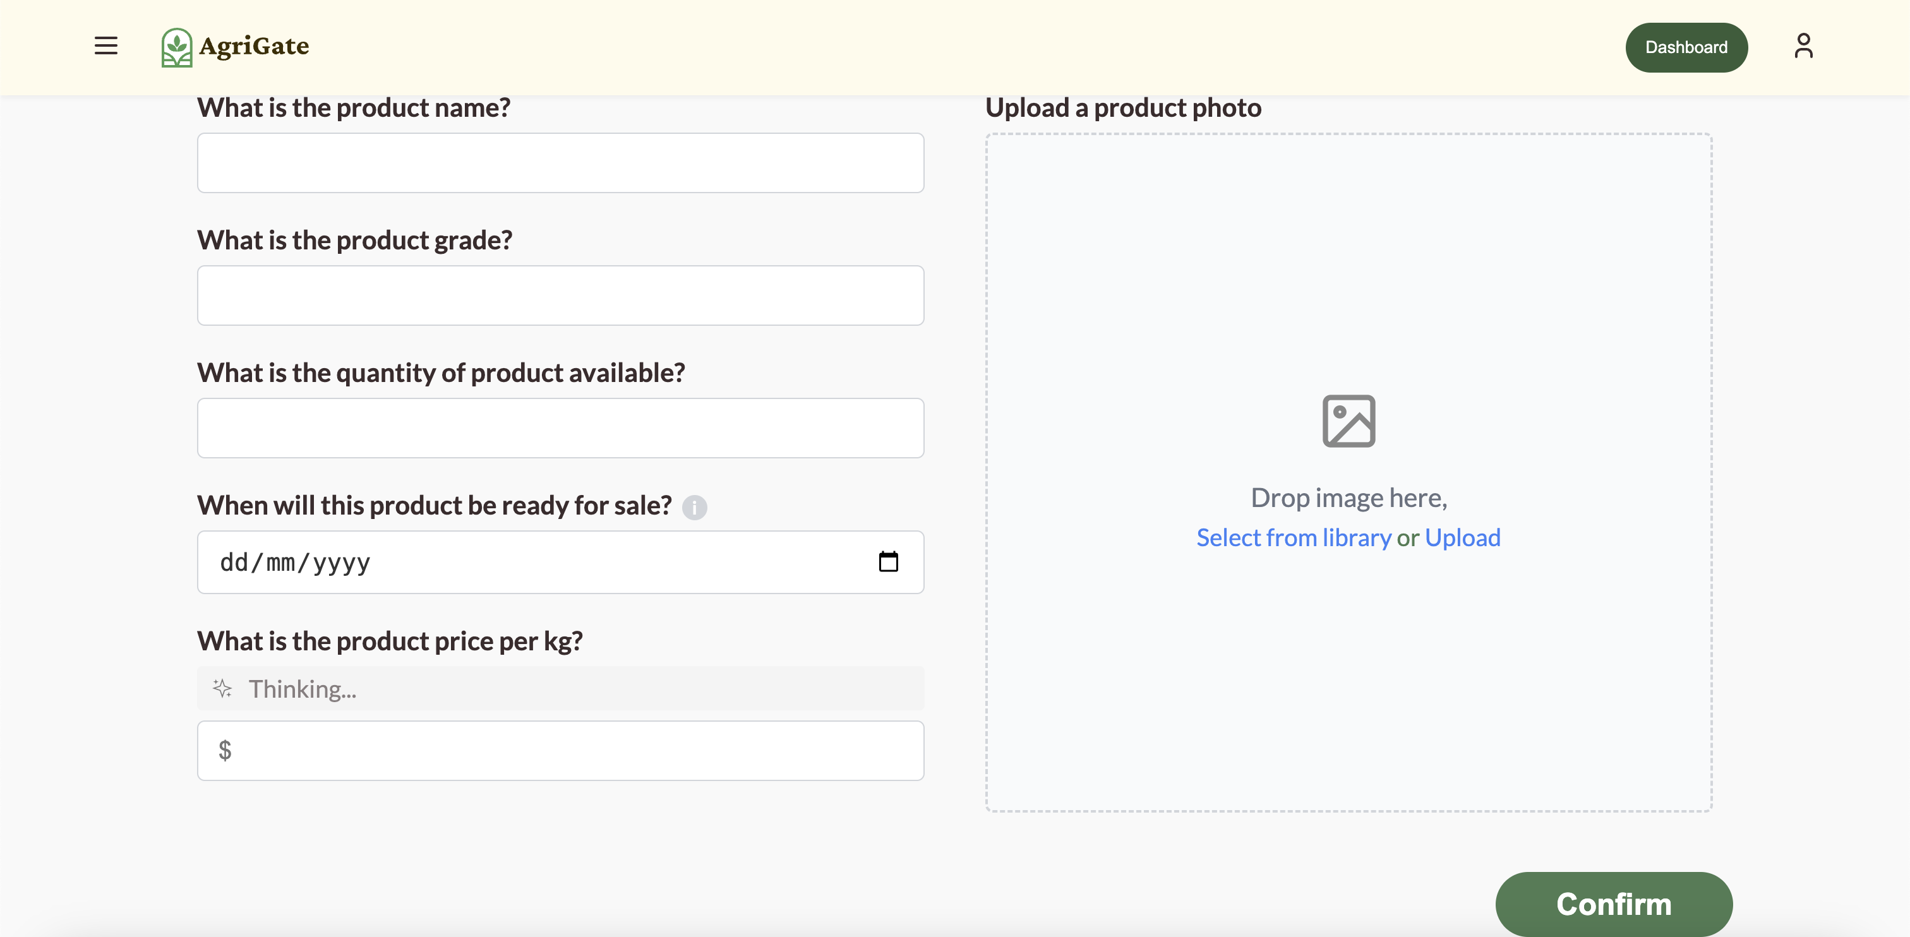Focus the product grade input field
The image size is (1910, 937).
pos(560,295)
